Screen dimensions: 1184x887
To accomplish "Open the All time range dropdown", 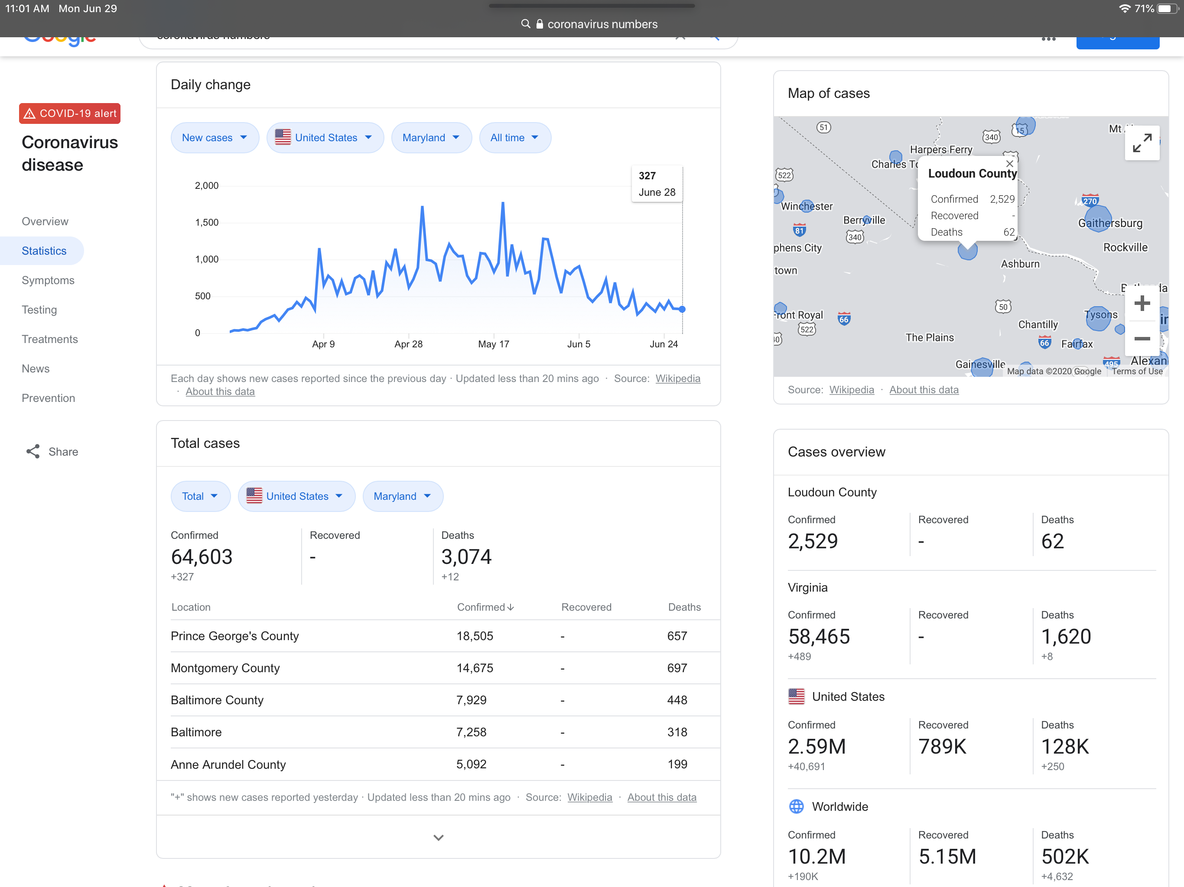I will coord(514,138).
